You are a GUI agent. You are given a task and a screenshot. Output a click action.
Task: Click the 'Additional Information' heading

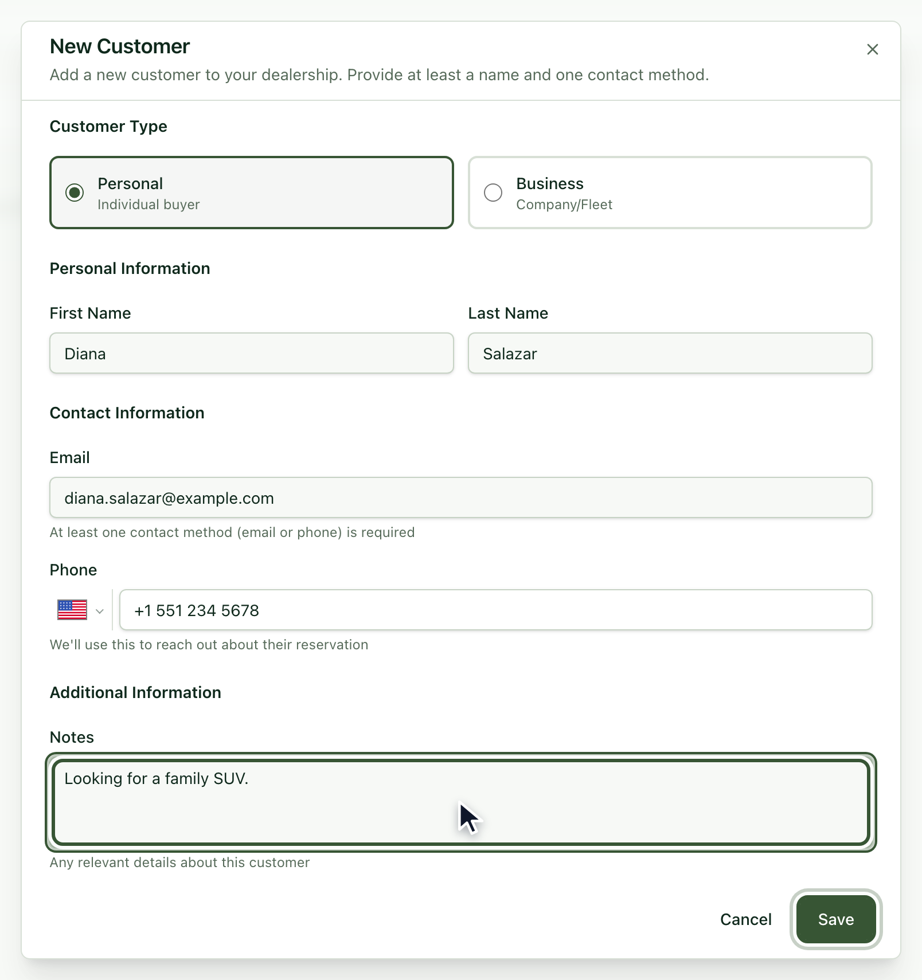(135, 692)
